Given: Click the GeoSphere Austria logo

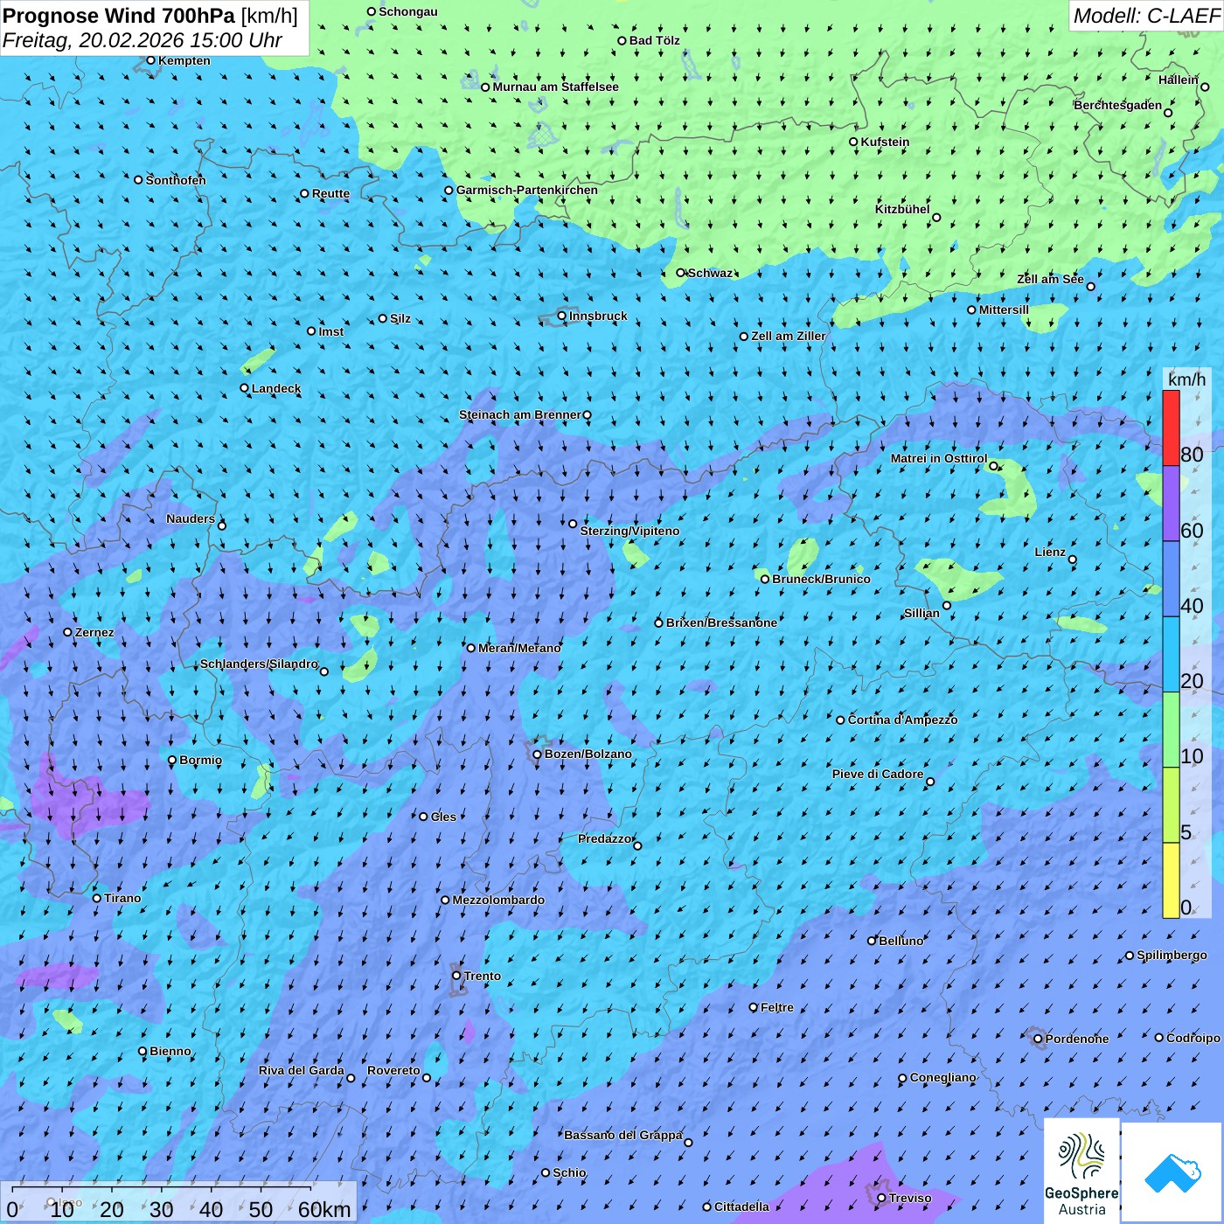Looking at the screenshot, I should pos(1081,1169).
